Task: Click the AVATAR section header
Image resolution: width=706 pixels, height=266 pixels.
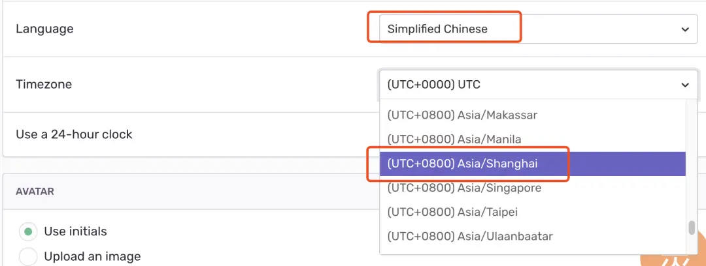Action: pyautogui.click(x=35, y=192)
